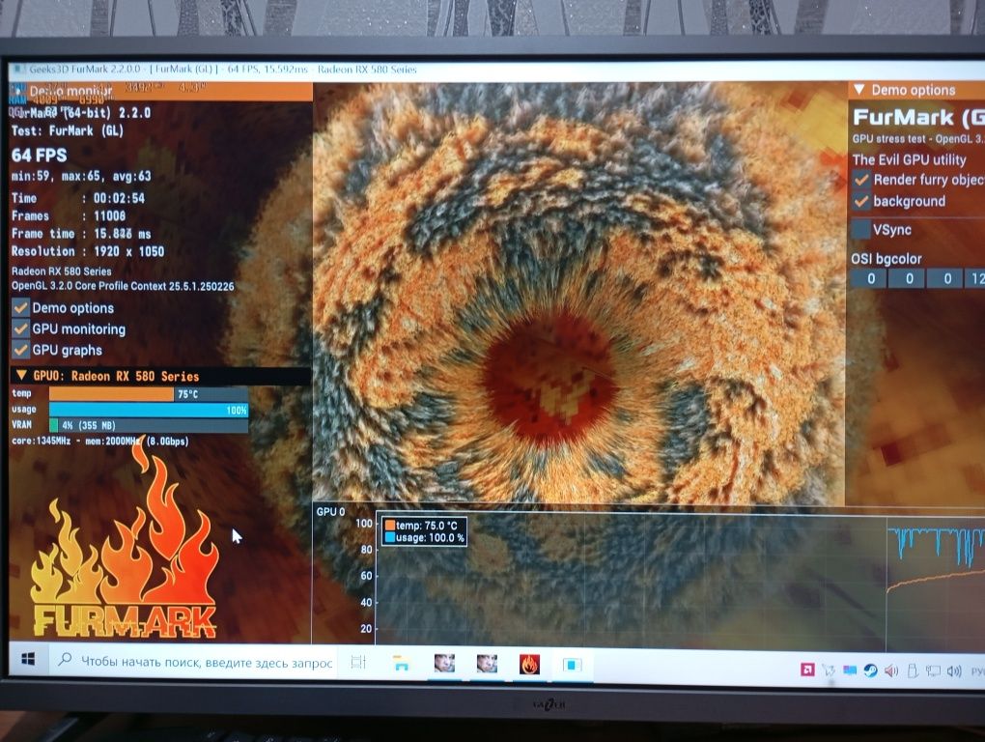Click the first OSI bgcolor value field

871,278
